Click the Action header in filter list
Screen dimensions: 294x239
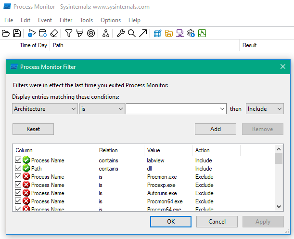[x=203, y=150]
